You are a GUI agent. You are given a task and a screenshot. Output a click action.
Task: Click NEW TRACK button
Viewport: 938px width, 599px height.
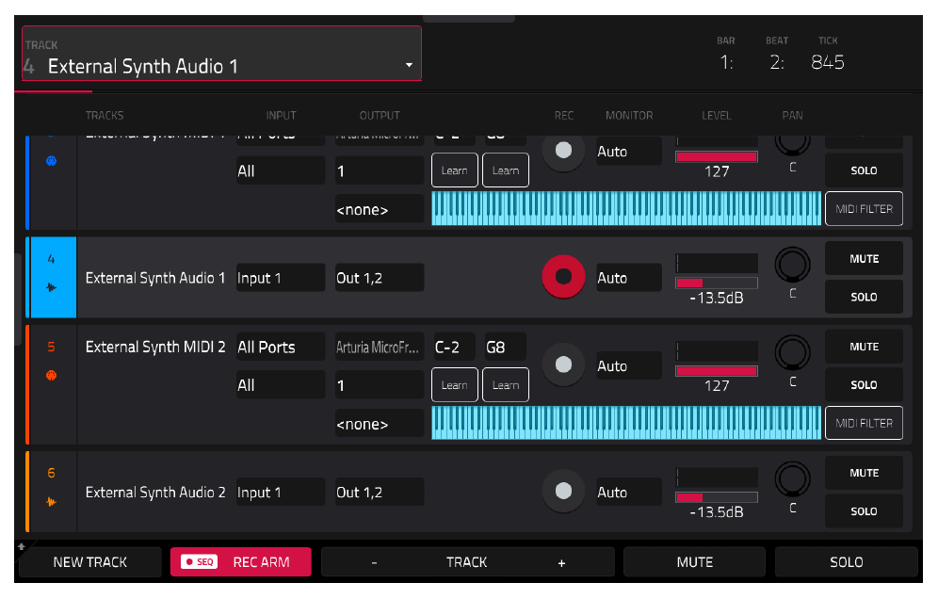click(90, 562)
